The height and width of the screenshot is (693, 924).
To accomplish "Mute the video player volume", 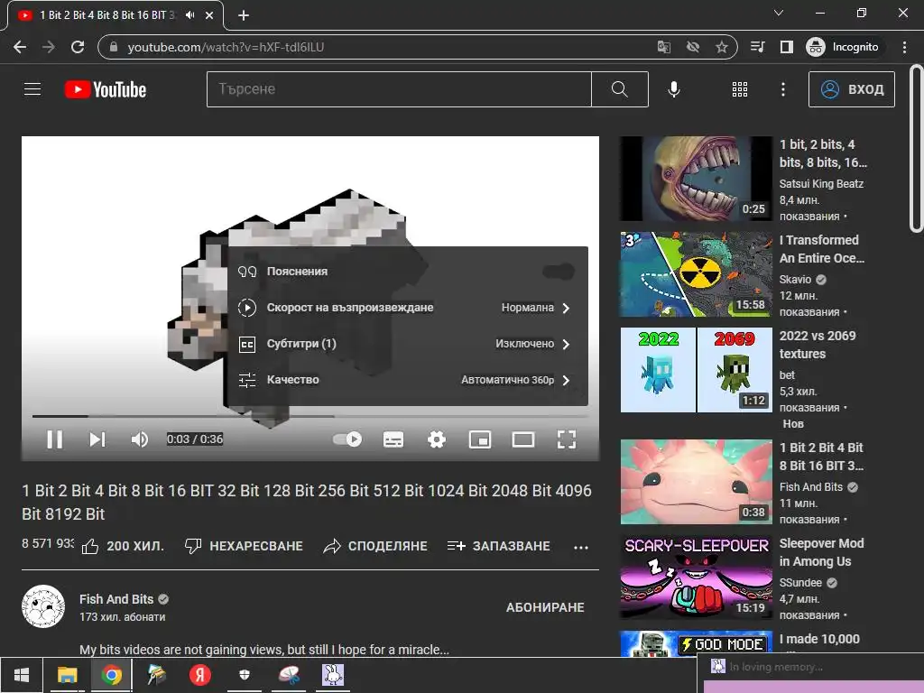I will [x=140, y=439].
